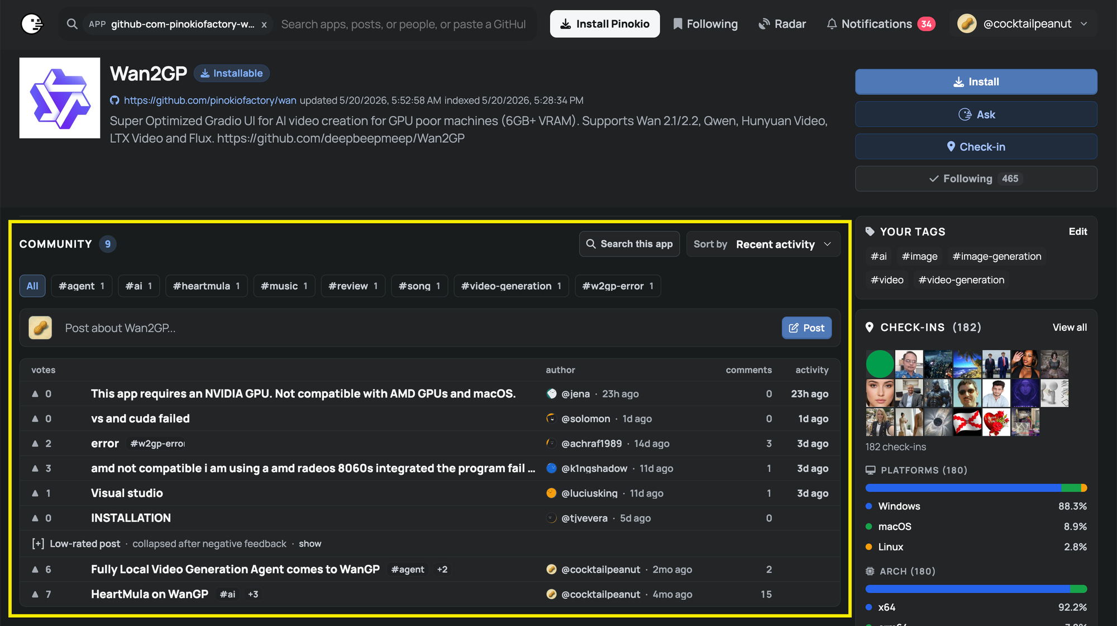Image resolution: width=1117 pixels, height=626 pixels.
Task: Open Notifications with 34 badge
Action: click(881, 24)
